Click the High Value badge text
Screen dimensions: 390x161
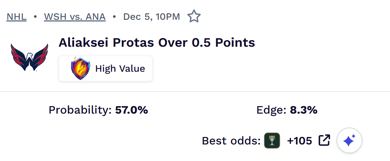point(120,68)
